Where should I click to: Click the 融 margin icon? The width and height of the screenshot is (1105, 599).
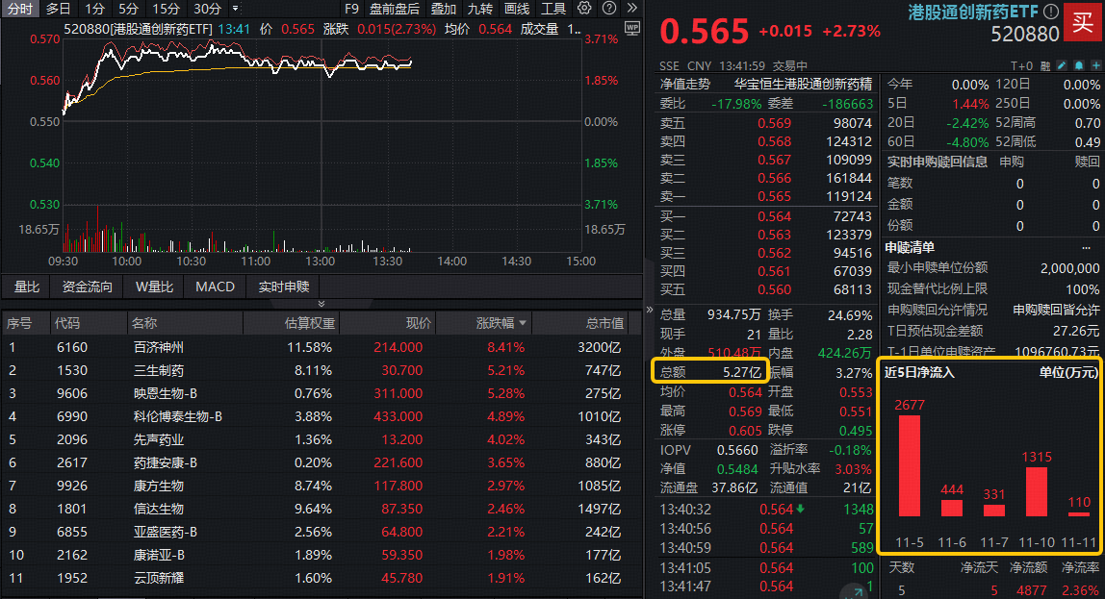click(x=1045, y=65)
